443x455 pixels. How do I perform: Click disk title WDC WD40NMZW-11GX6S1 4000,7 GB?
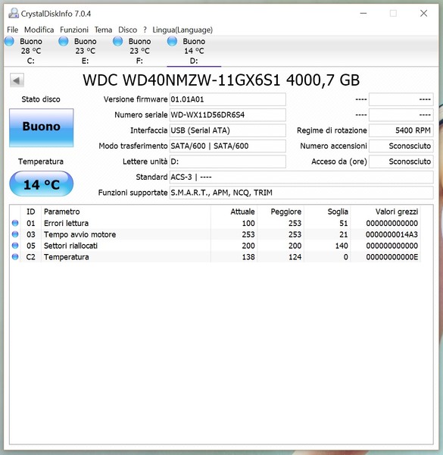pyautogui.click(x=221, y=80)
